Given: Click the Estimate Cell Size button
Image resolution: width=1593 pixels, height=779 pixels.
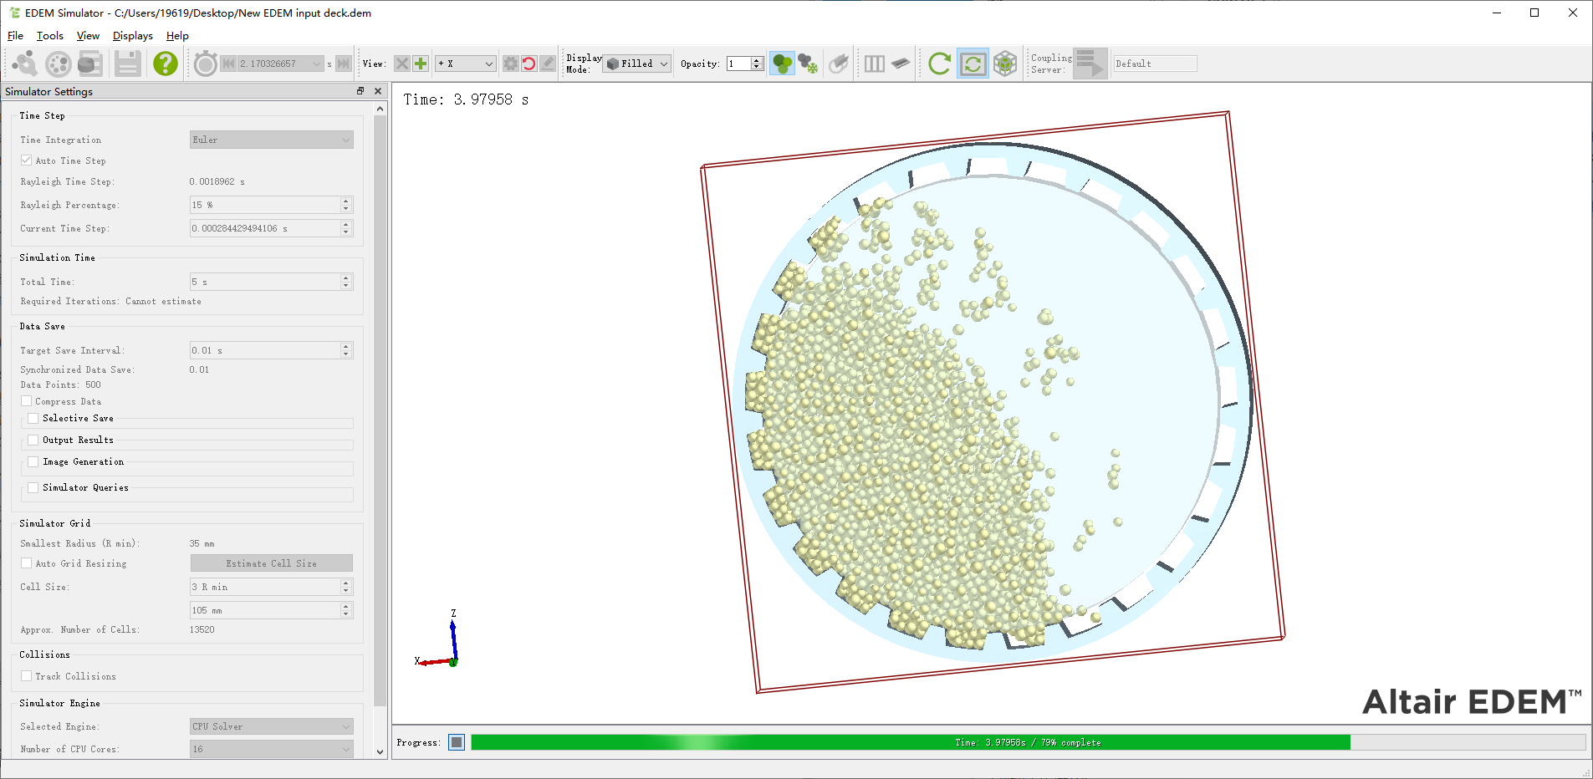Looking at the screenshot, I should (272, 563).
